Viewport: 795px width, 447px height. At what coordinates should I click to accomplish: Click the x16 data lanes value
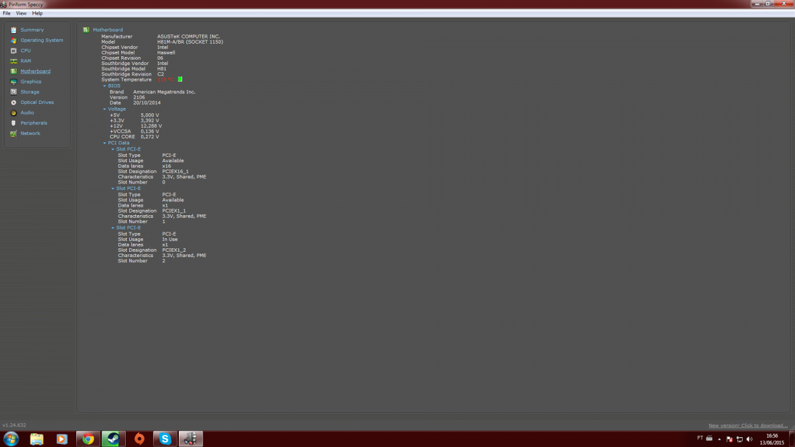[x=166, y=166]
